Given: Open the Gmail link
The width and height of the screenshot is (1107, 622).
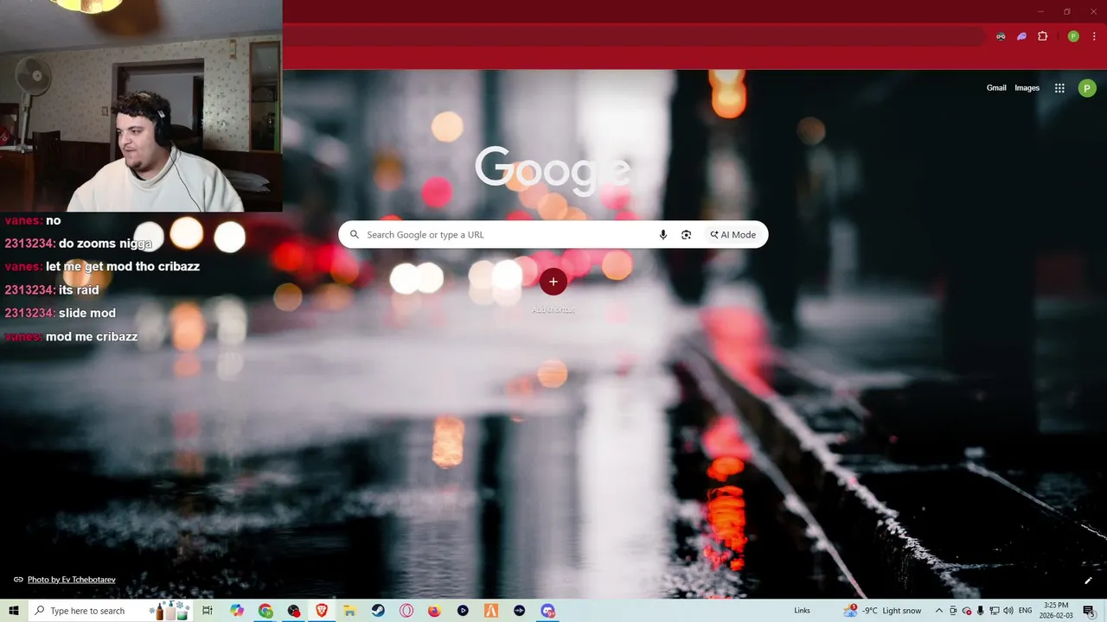Looking at the screenshot, I should coord(996,88).
